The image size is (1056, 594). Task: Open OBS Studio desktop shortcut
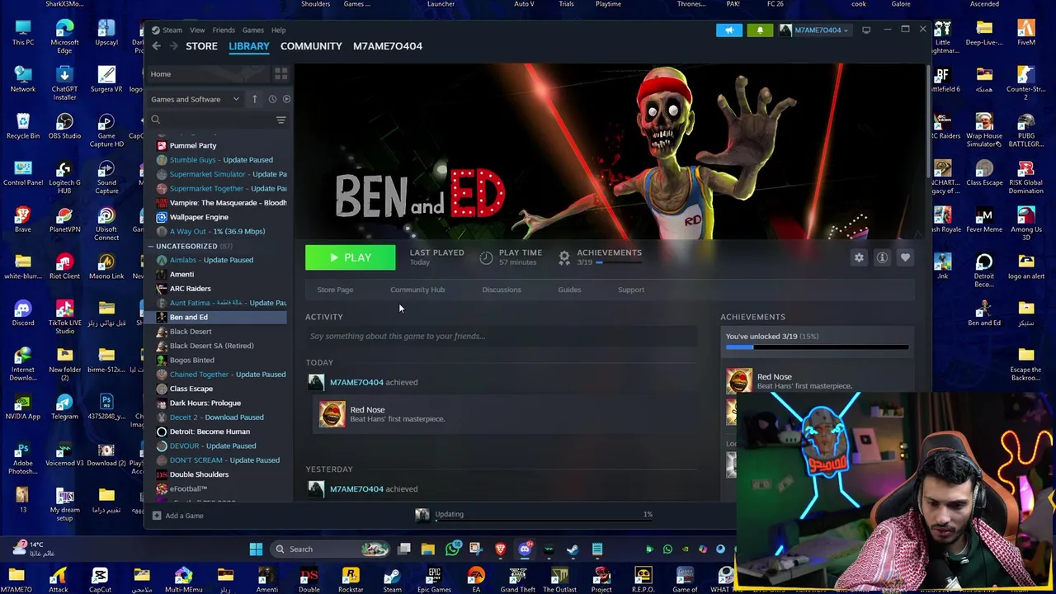(x=64, y=126)
